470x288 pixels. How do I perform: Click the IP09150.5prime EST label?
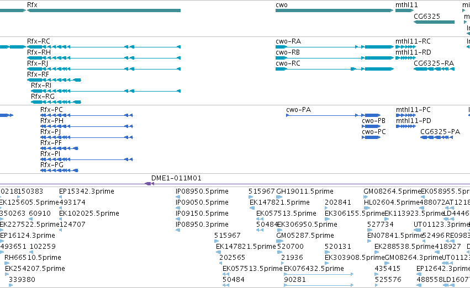click(x=202, y=214)
